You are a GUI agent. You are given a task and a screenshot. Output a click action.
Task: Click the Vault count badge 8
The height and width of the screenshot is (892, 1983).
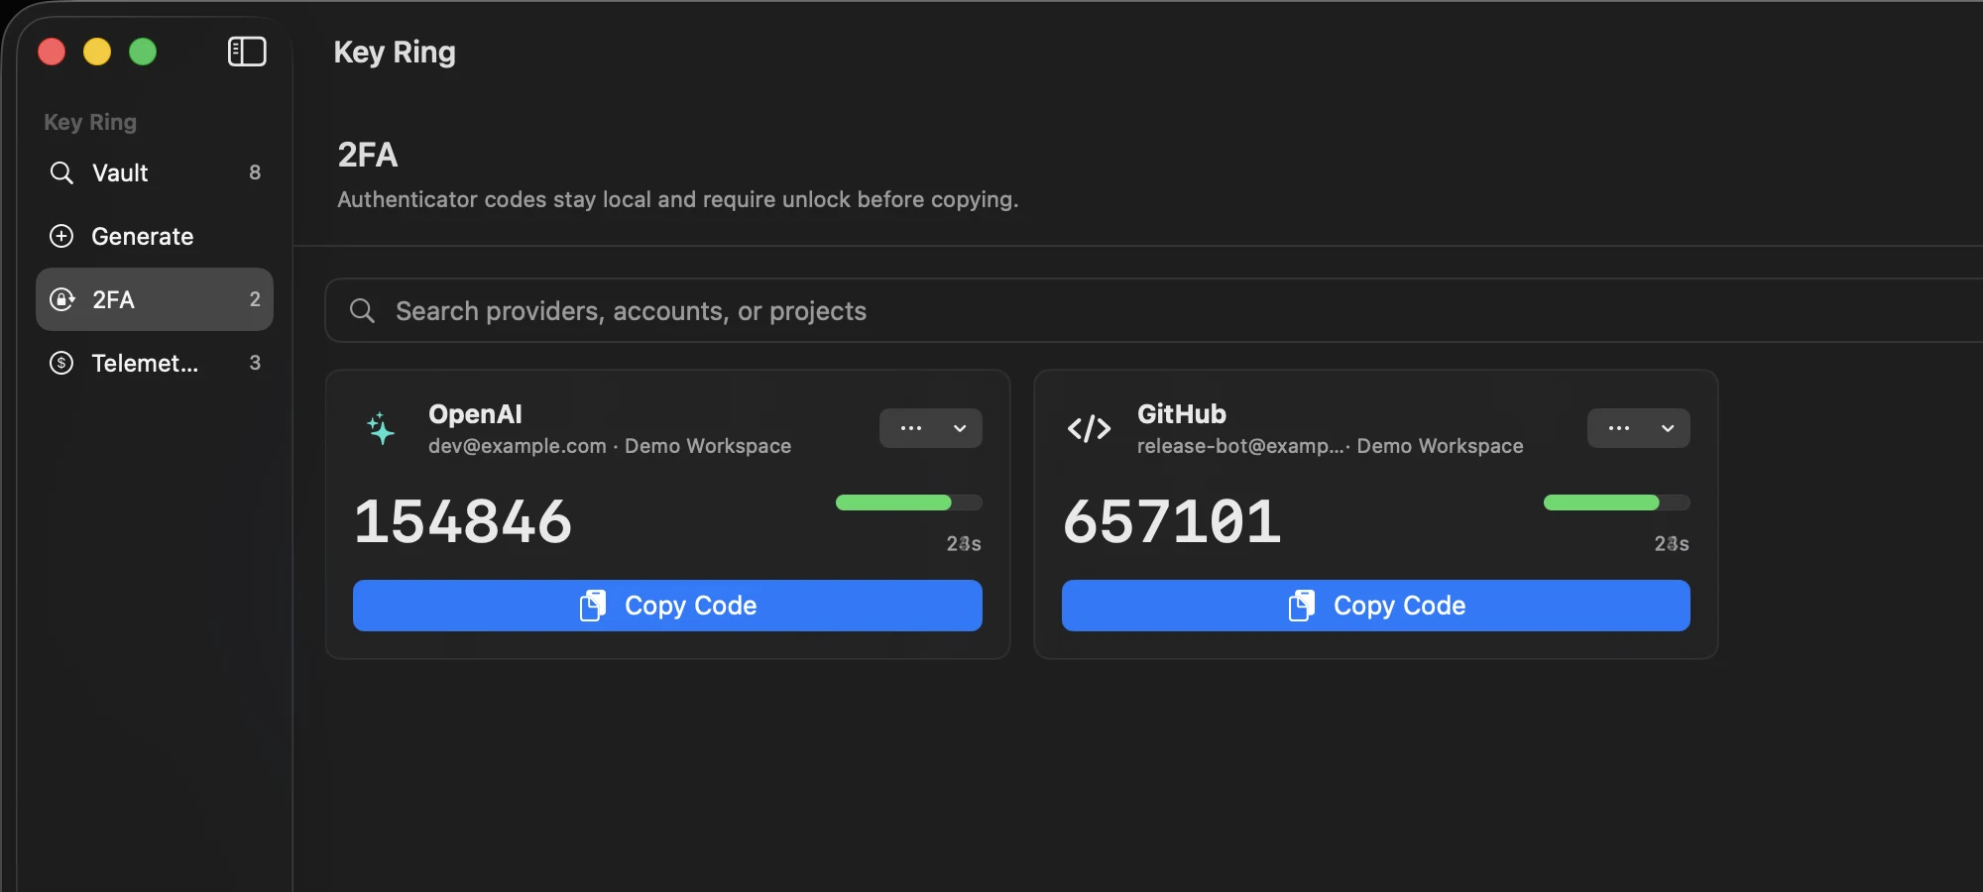tap(255, 172)
